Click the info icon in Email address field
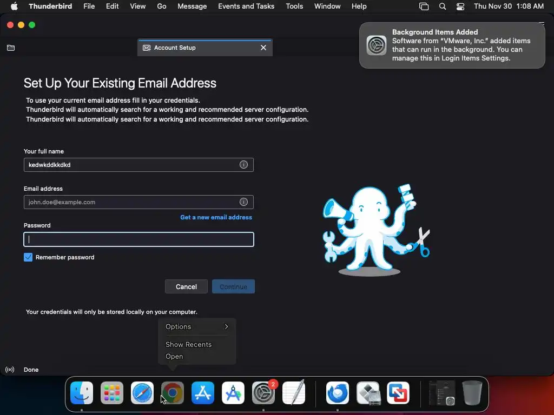Image resolution: width=554 pixels, height=415 pixels. pyautogui.click(x=243, y=202)
